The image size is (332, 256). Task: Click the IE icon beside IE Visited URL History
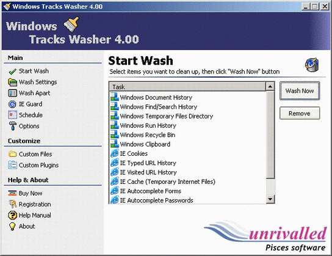pyautogui.click(x=115, y=172)
